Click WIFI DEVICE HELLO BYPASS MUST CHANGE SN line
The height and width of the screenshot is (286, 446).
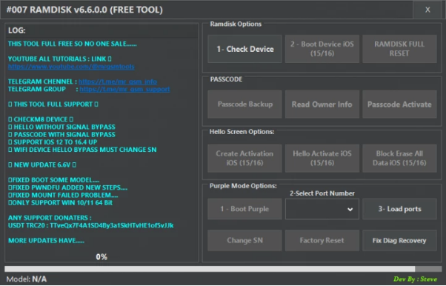coord(82,150)
